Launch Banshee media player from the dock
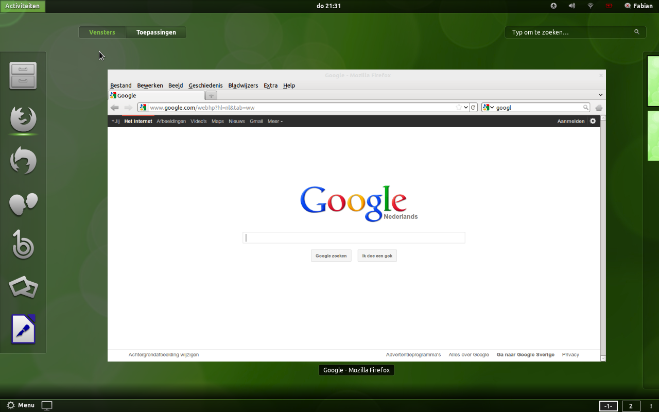Viewport: 659px width, 412px height. (23, 245)
